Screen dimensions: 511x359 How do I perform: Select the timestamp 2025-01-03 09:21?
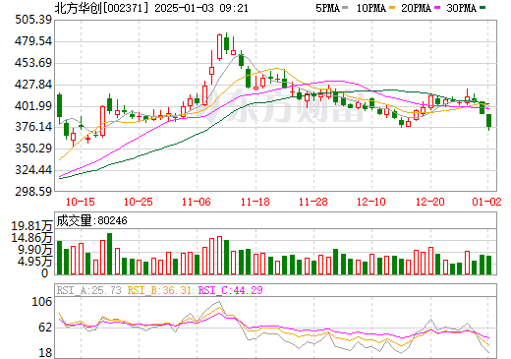coord(201,8)
